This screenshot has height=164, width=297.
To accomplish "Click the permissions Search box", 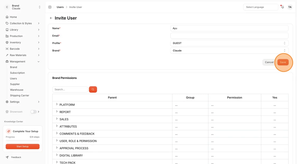I will point(70,90).
